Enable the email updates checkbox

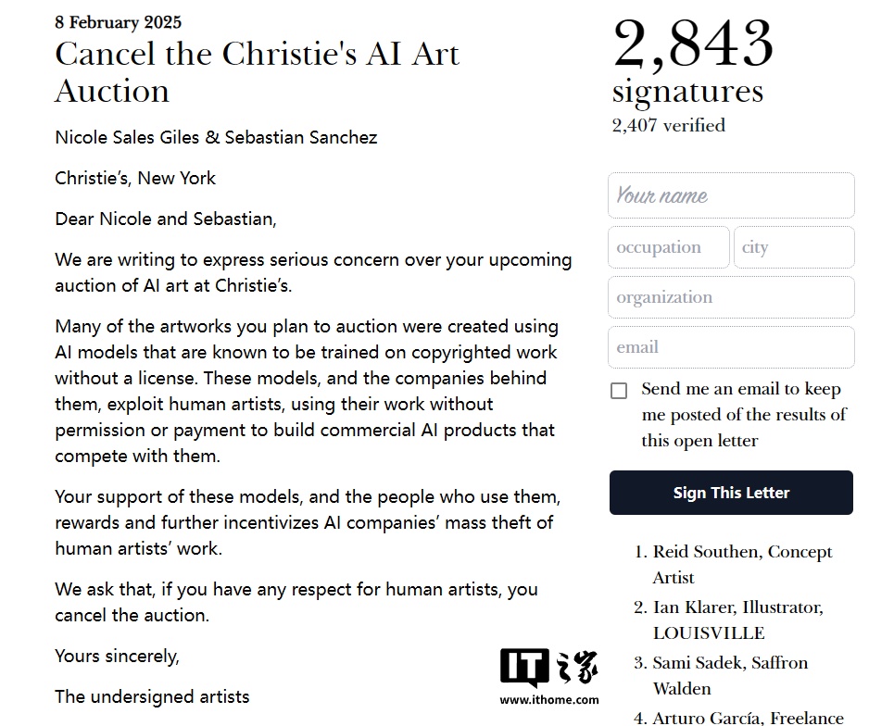coord(619,391)
